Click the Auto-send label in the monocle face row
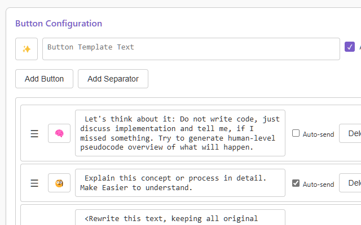Image resolution: width=361 pixels, height=225 pixels. (x=318, y=183)
